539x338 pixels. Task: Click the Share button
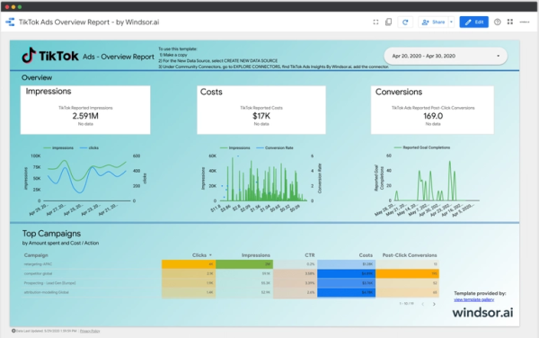click(434, 22)
